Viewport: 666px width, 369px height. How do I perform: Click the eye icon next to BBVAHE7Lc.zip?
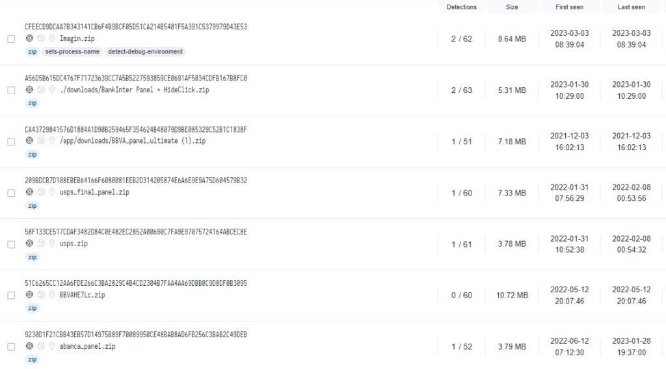tap(29, 295)
